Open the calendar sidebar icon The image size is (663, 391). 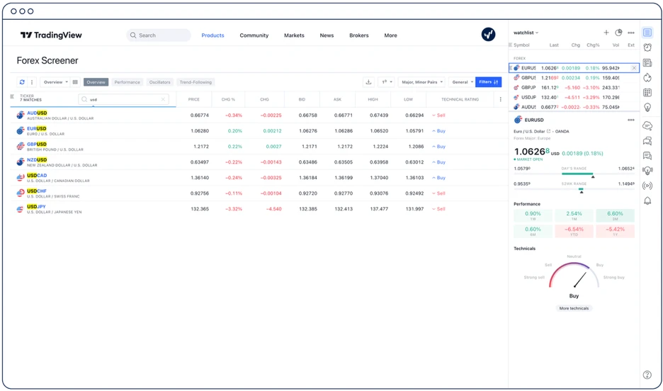coord(647,92)
